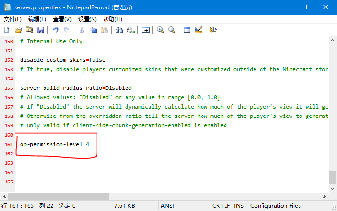Undo the last edit

click(x=56, y=30)
